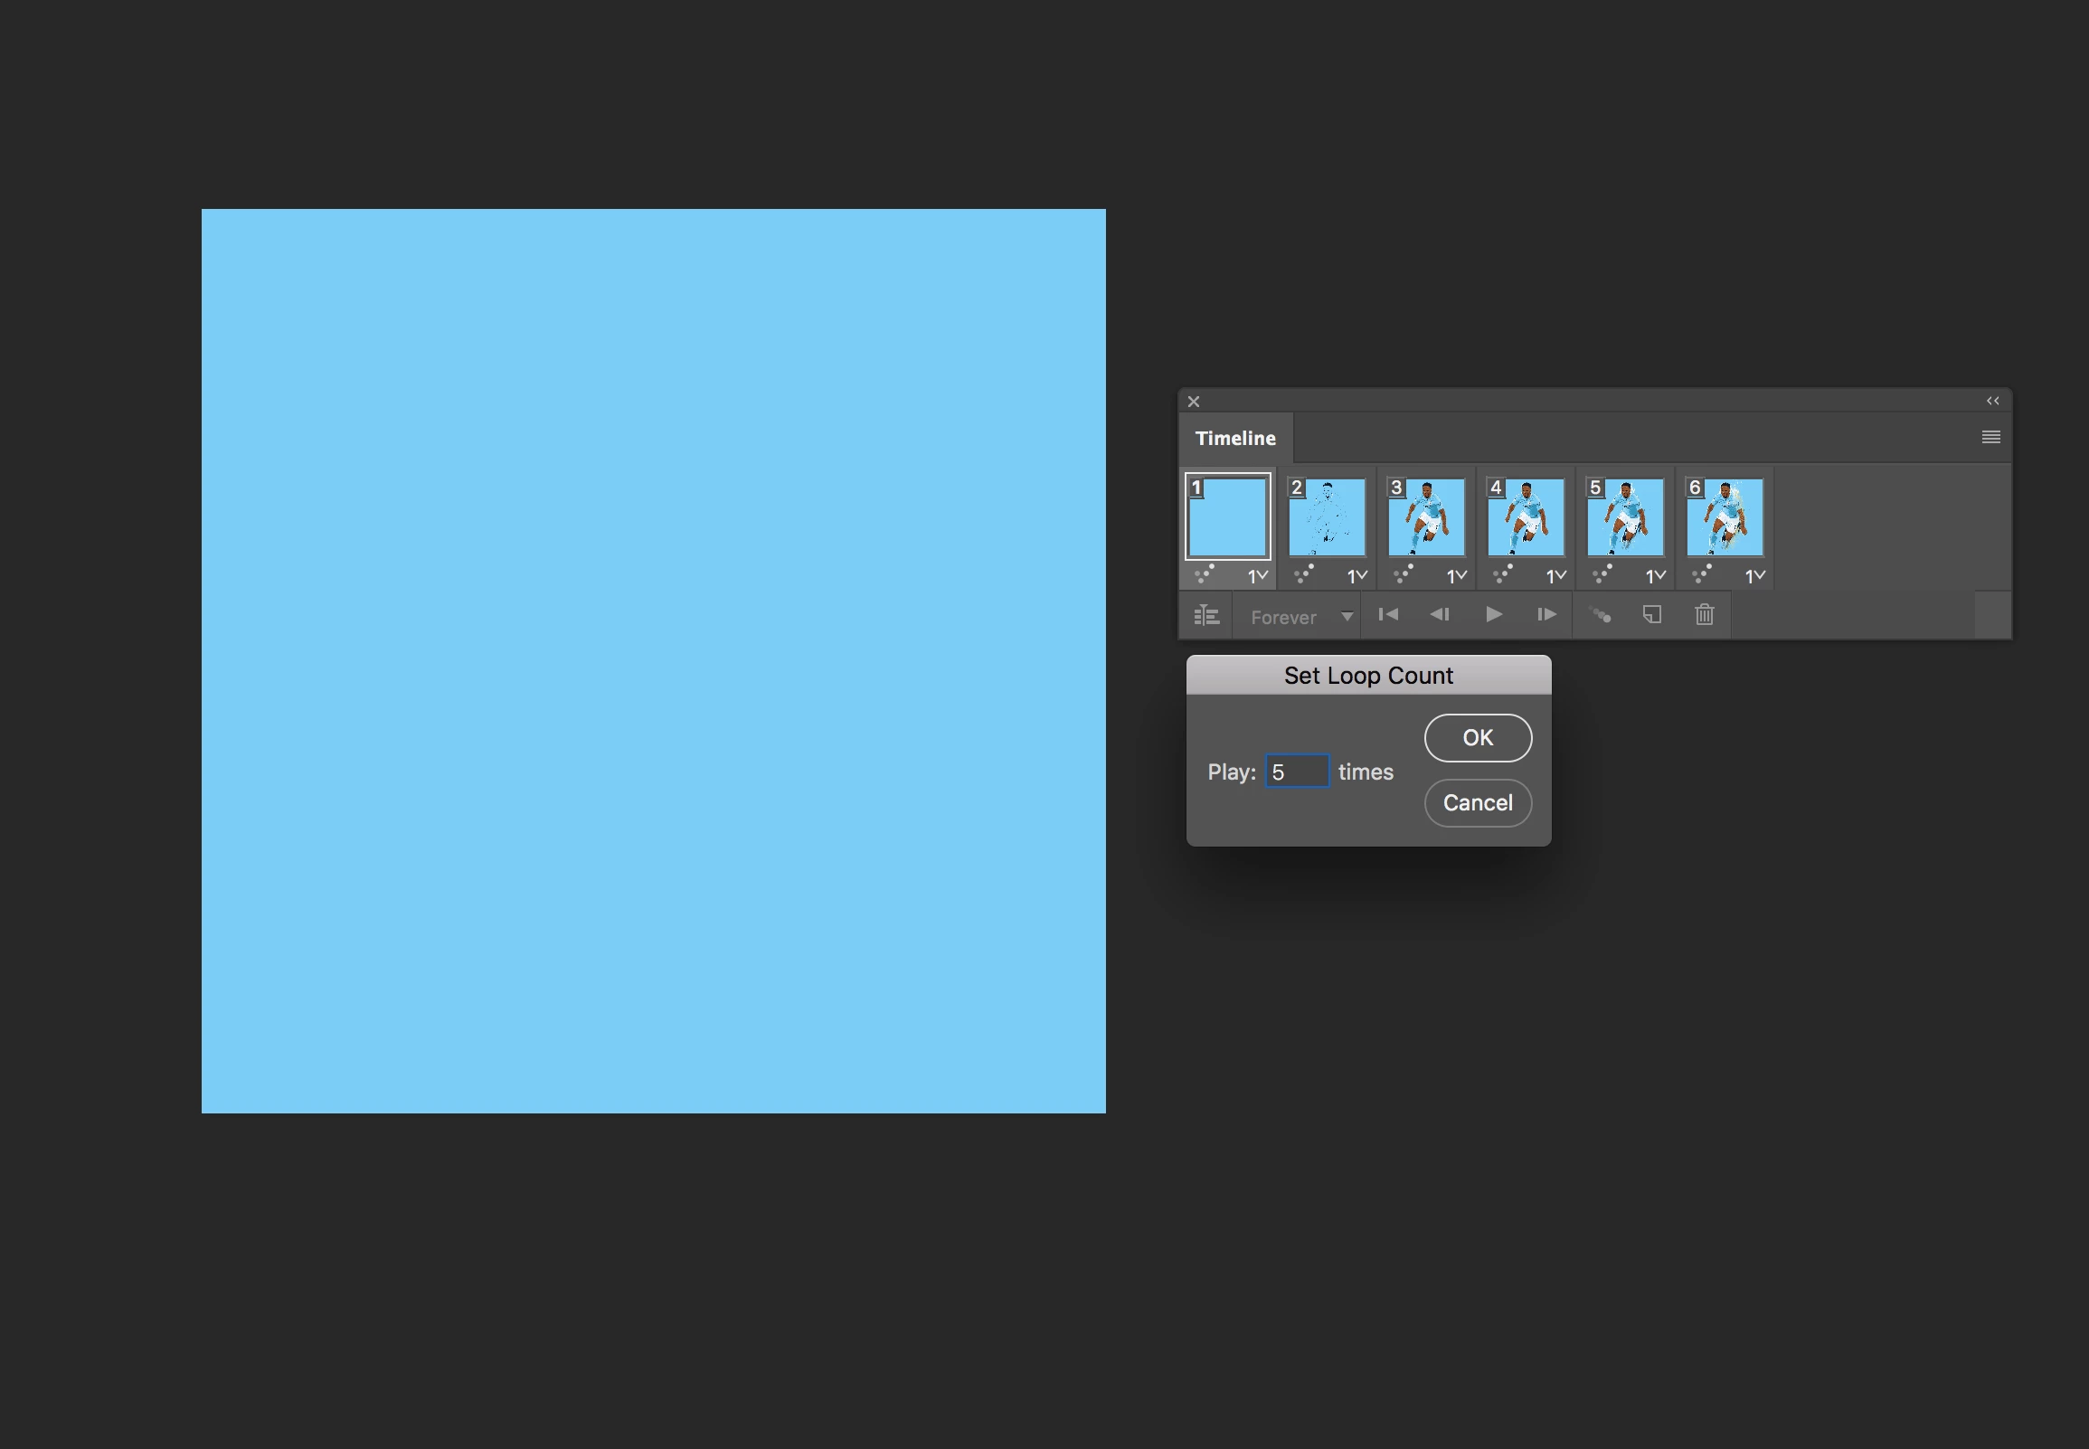Cancel the Set Loop Count dialog
The image size is (2089, 1449).
click(x=1478, y=802)
